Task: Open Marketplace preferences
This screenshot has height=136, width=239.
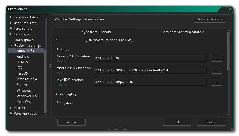Action: click(23, 40)
